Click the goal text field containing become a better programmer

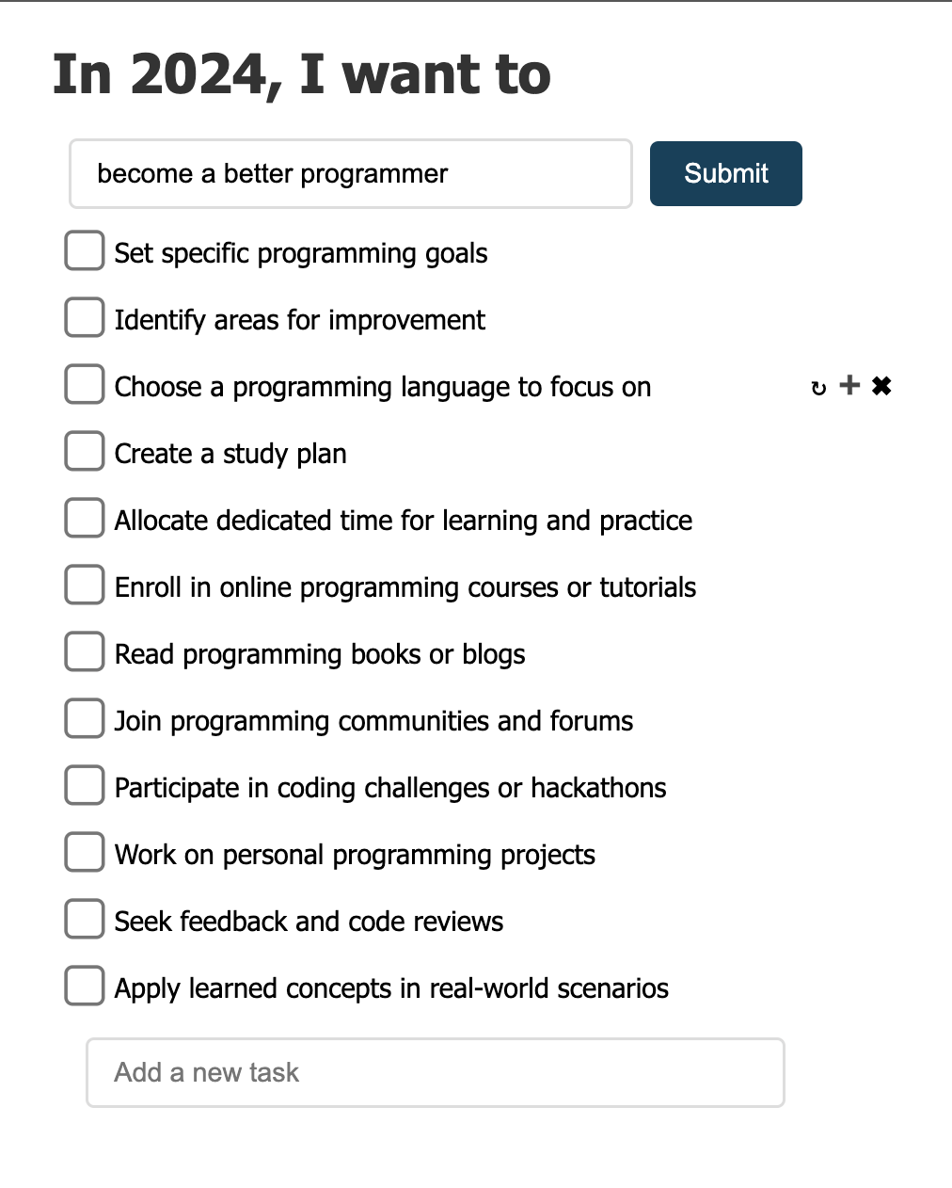coord(350,173)
